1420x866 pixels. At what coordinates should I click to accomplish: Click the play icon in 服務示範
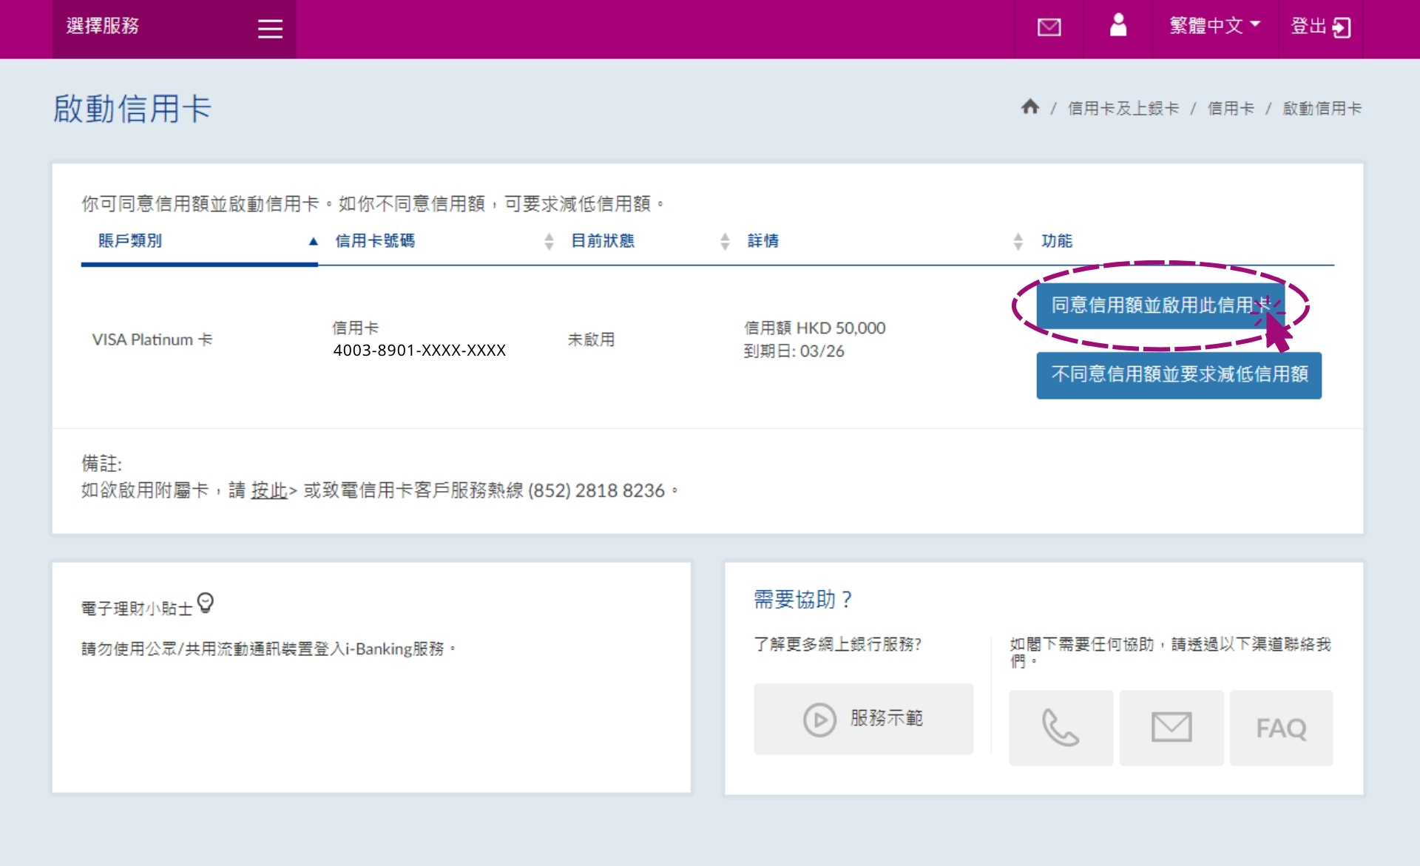coord(819,719)
